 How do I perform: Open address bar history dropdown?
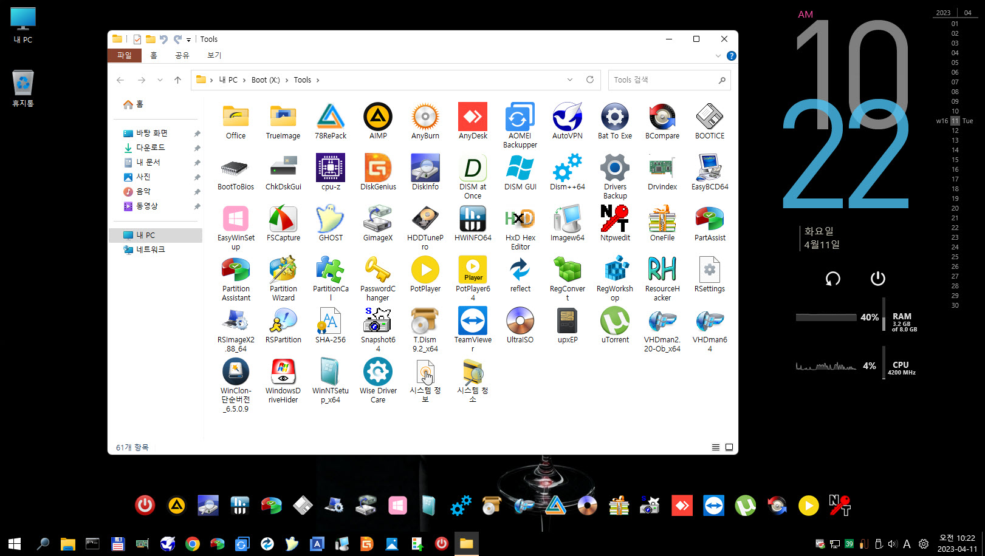point(570,80)
